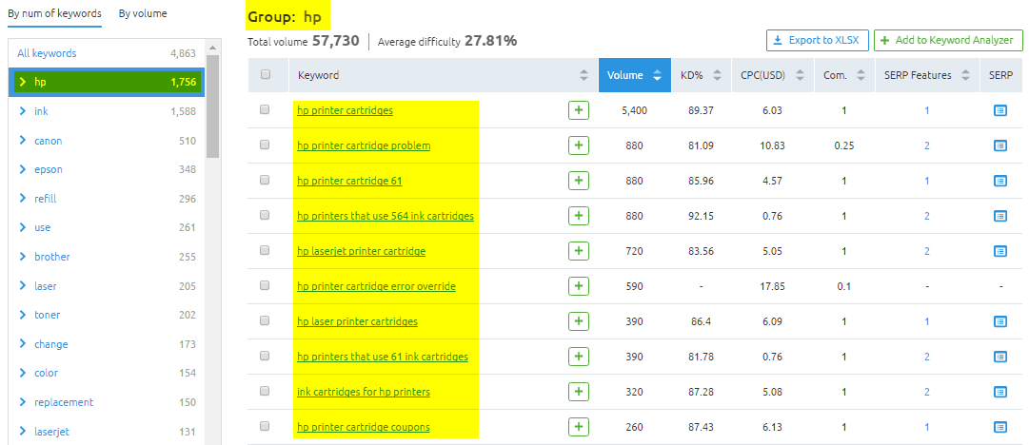Add 'hp printer cartridge coupons' with plus icon
Screen dimensions: 1029x445
pos(578,427)
